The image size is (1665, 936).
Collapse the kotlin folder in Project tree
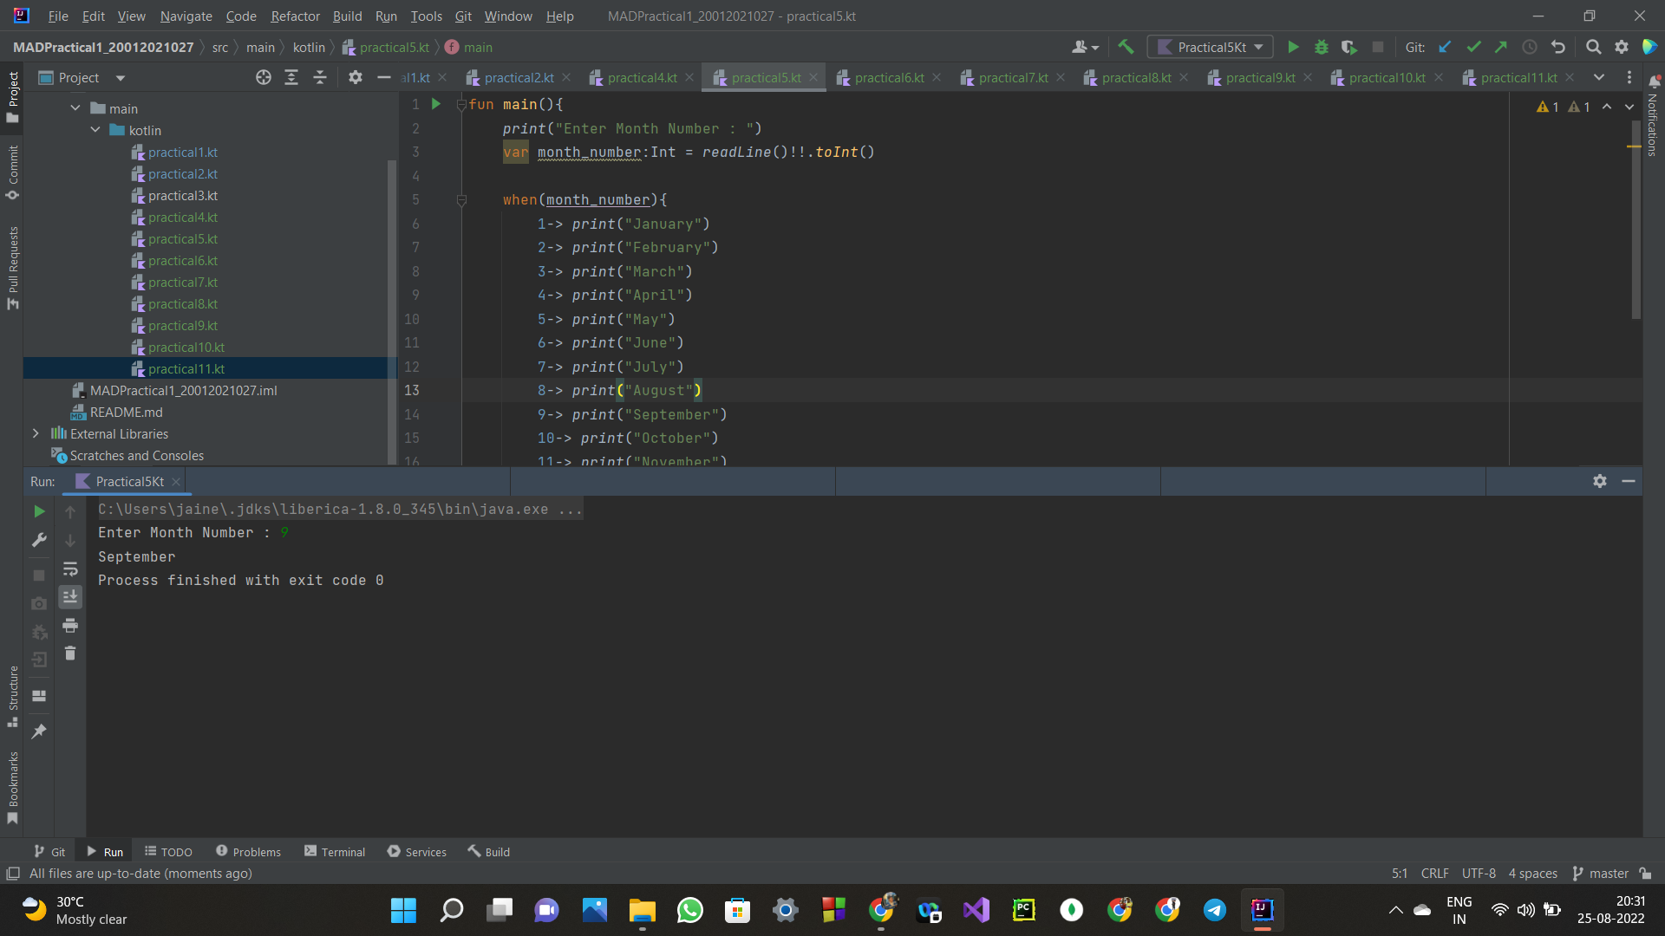[x=95, y=130]
